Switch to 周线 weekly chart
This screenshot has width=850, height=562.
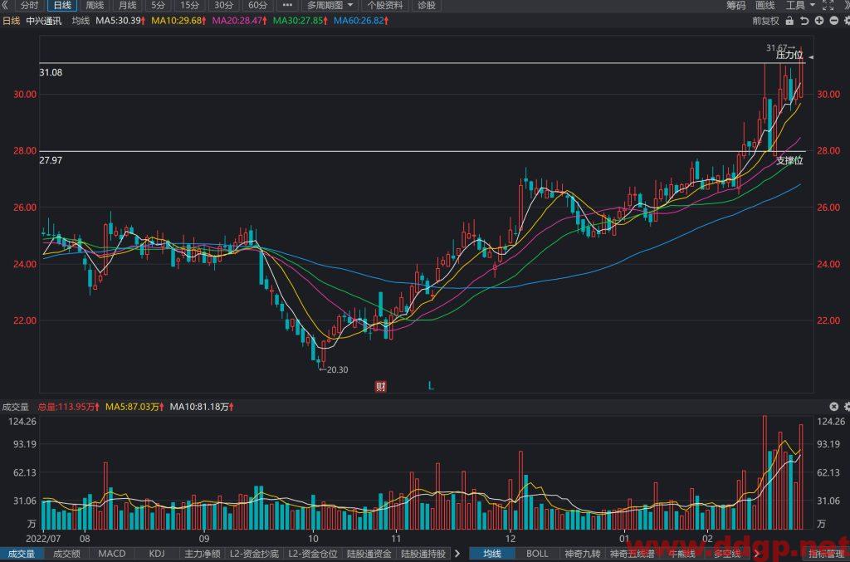[x=95, y=6]
